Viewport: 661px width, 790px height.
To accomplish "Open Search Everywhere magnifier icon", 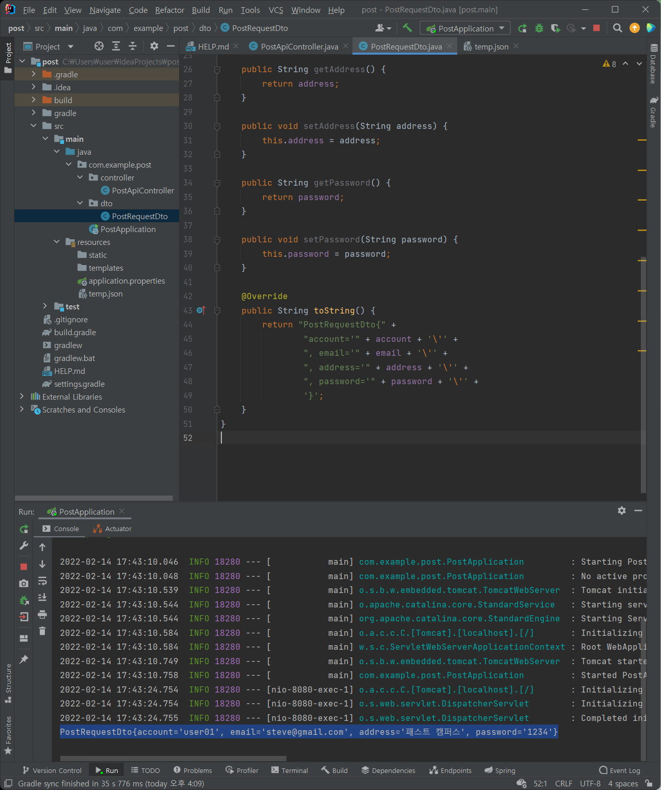I will pyautogui.click(x=617, y=28).
